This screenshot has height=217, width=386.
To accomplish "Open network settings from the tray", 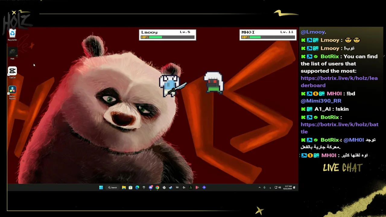I will point(276,187).
